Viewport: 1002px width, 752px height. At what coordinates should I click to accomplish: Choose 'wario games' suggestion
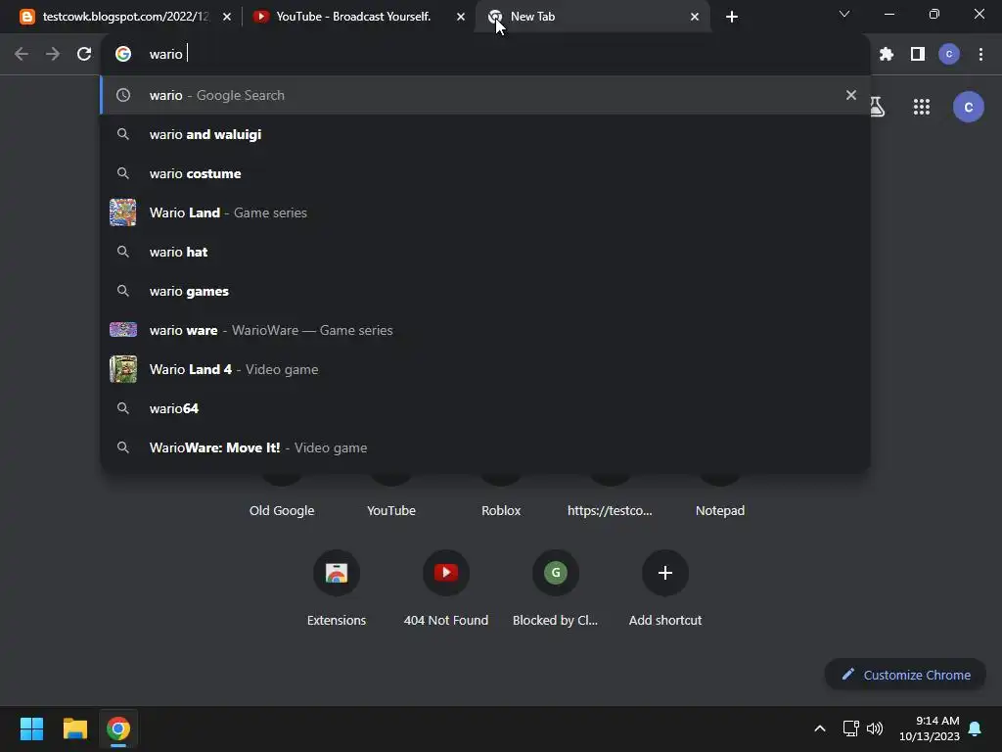click(485, 291)
